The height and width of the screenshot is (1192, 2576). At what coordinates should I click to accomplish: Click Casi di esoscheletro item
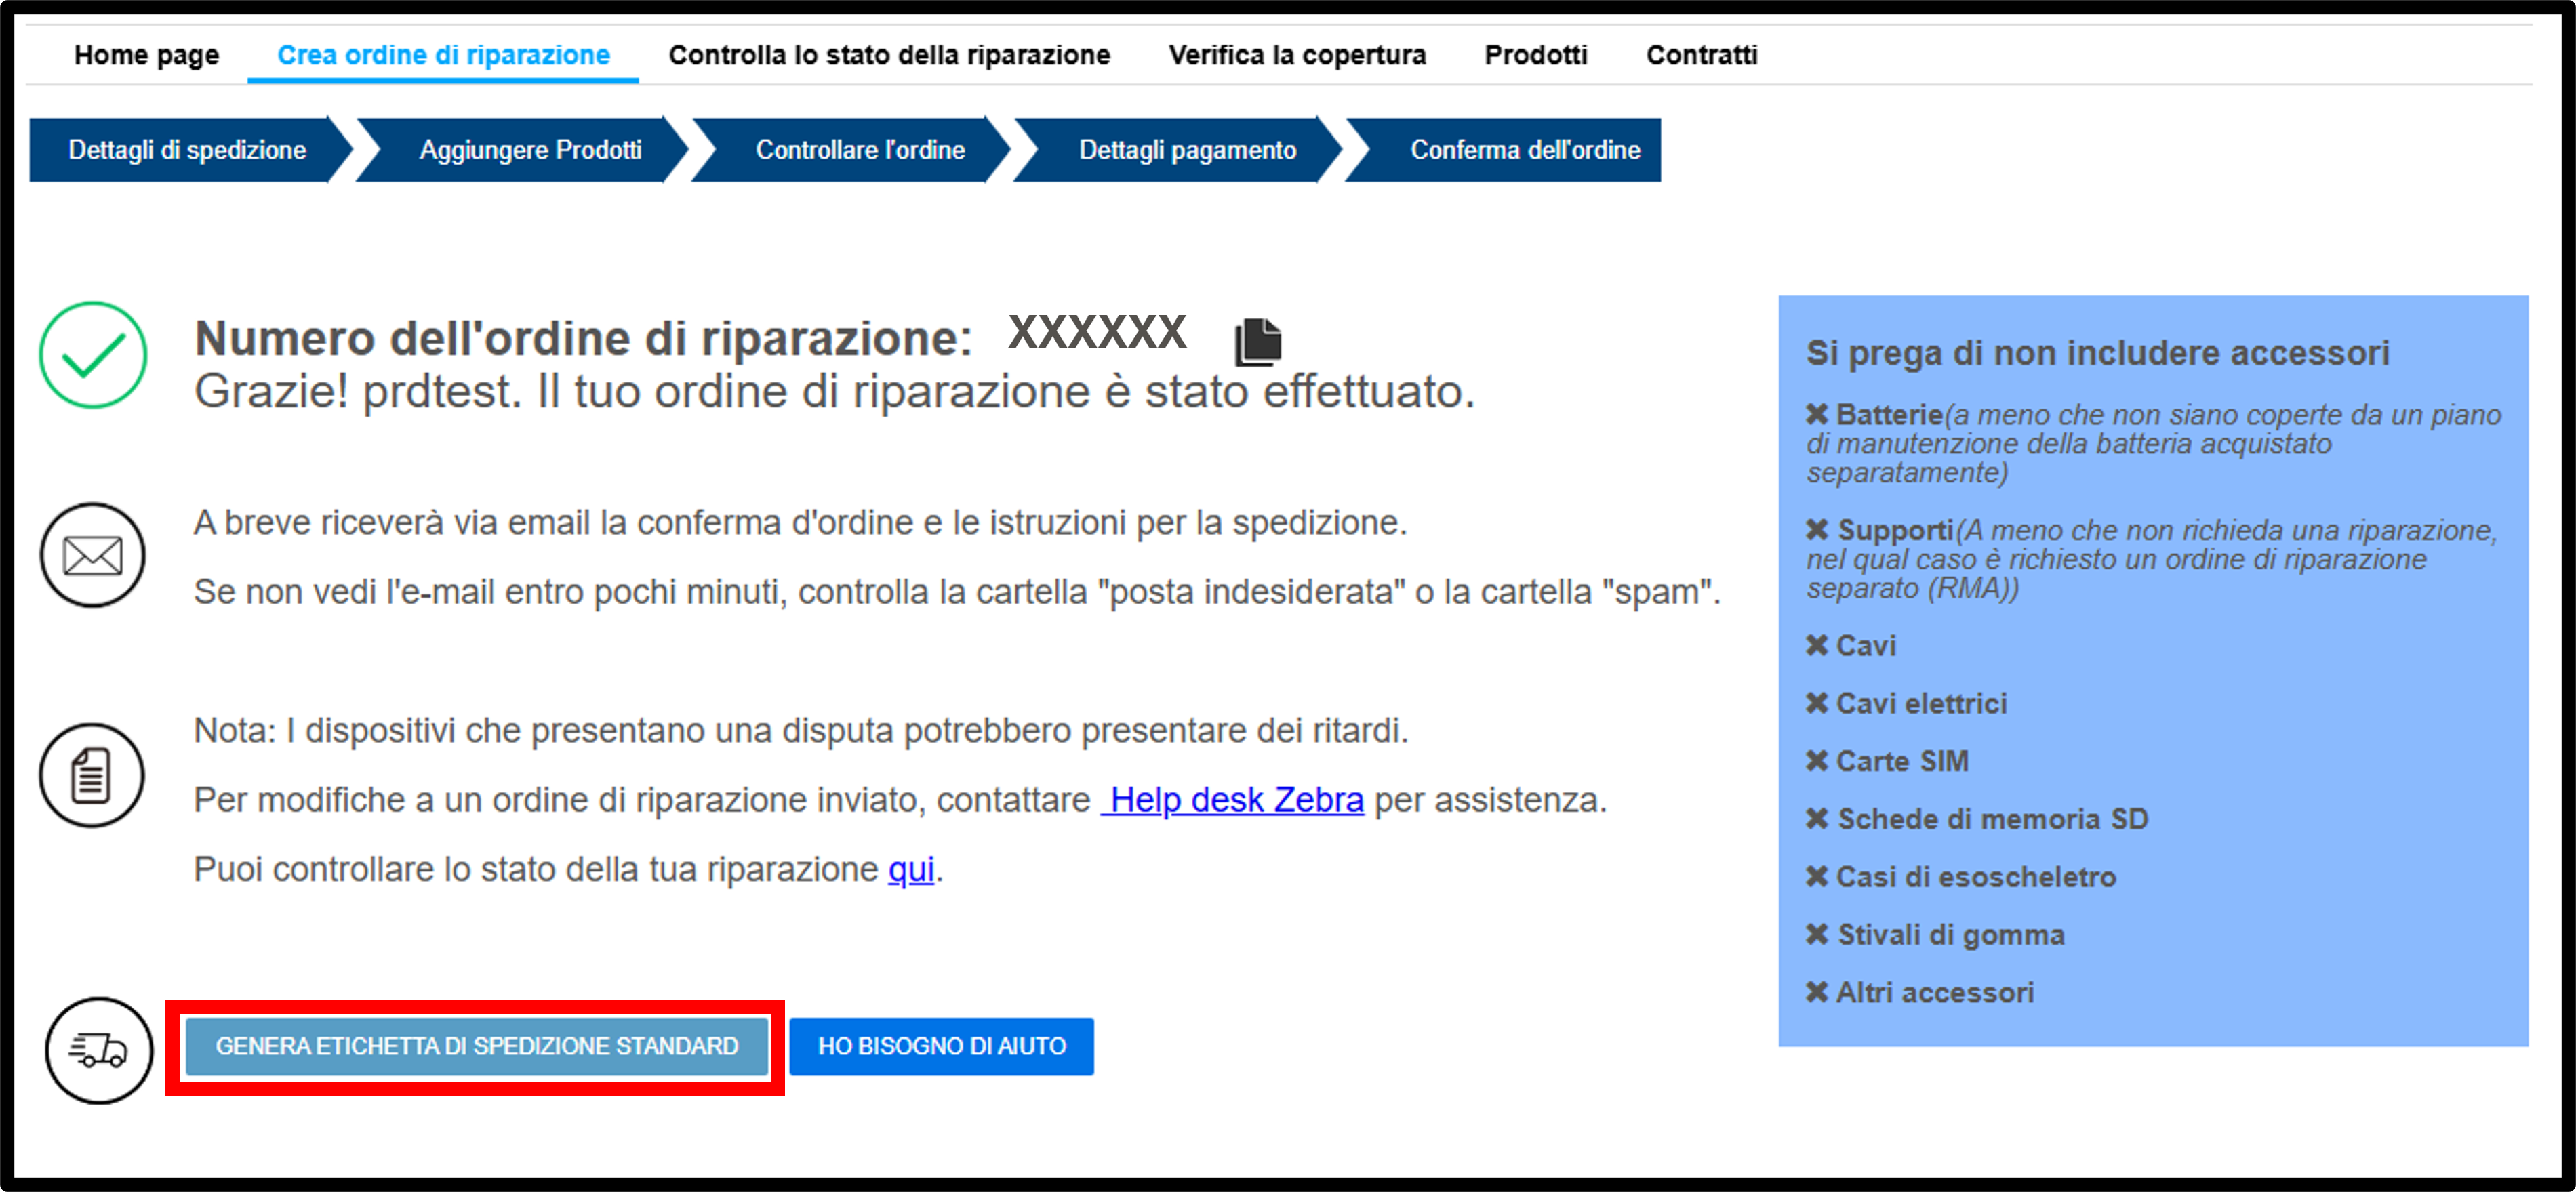tap(1961, 877)
